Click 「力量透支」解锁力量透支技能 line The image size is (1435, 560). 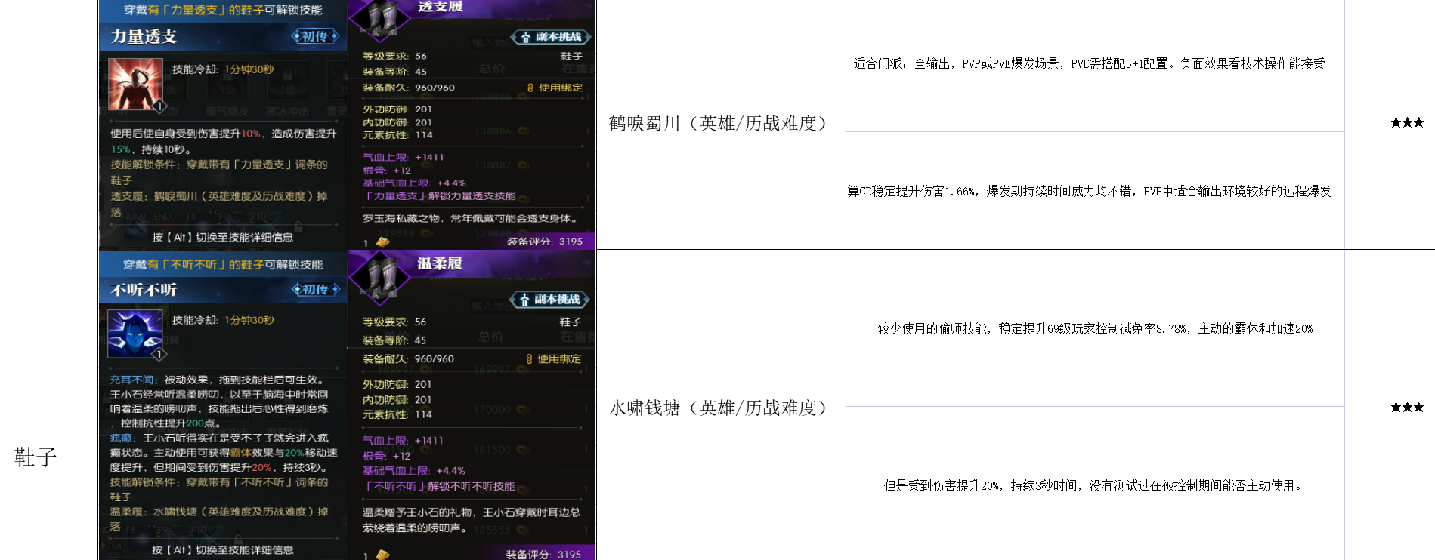pos(439,196)
